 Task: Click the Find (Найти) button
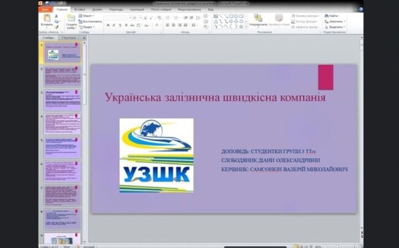click(331, 15)
